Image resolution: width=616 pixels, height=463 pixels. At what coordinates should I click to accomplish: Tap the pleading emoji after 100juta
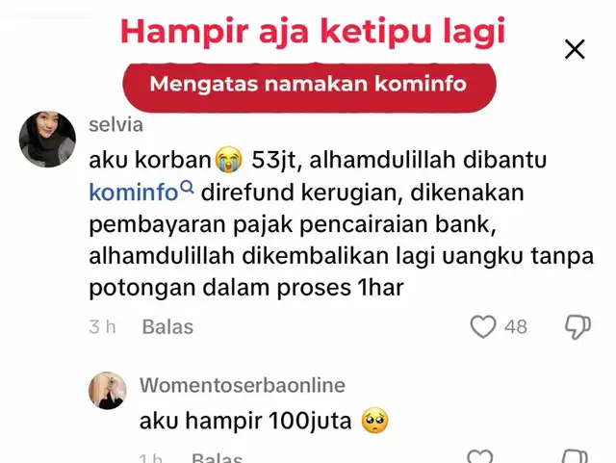(x=374, y=421)
